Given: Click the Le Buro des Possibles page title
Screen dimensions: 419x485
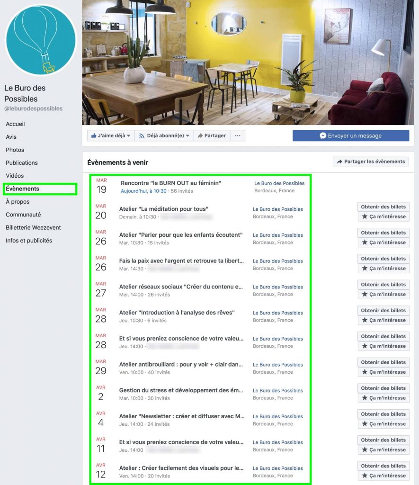Looking at the screenshot, I should (25, 93).
